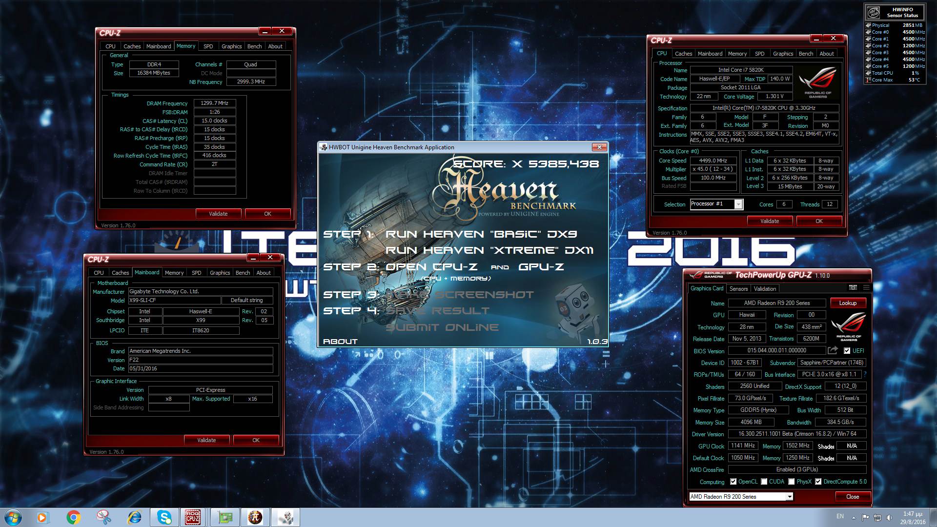Open Skype from the taskbar
937x527 pixels.
click(164, 517)
